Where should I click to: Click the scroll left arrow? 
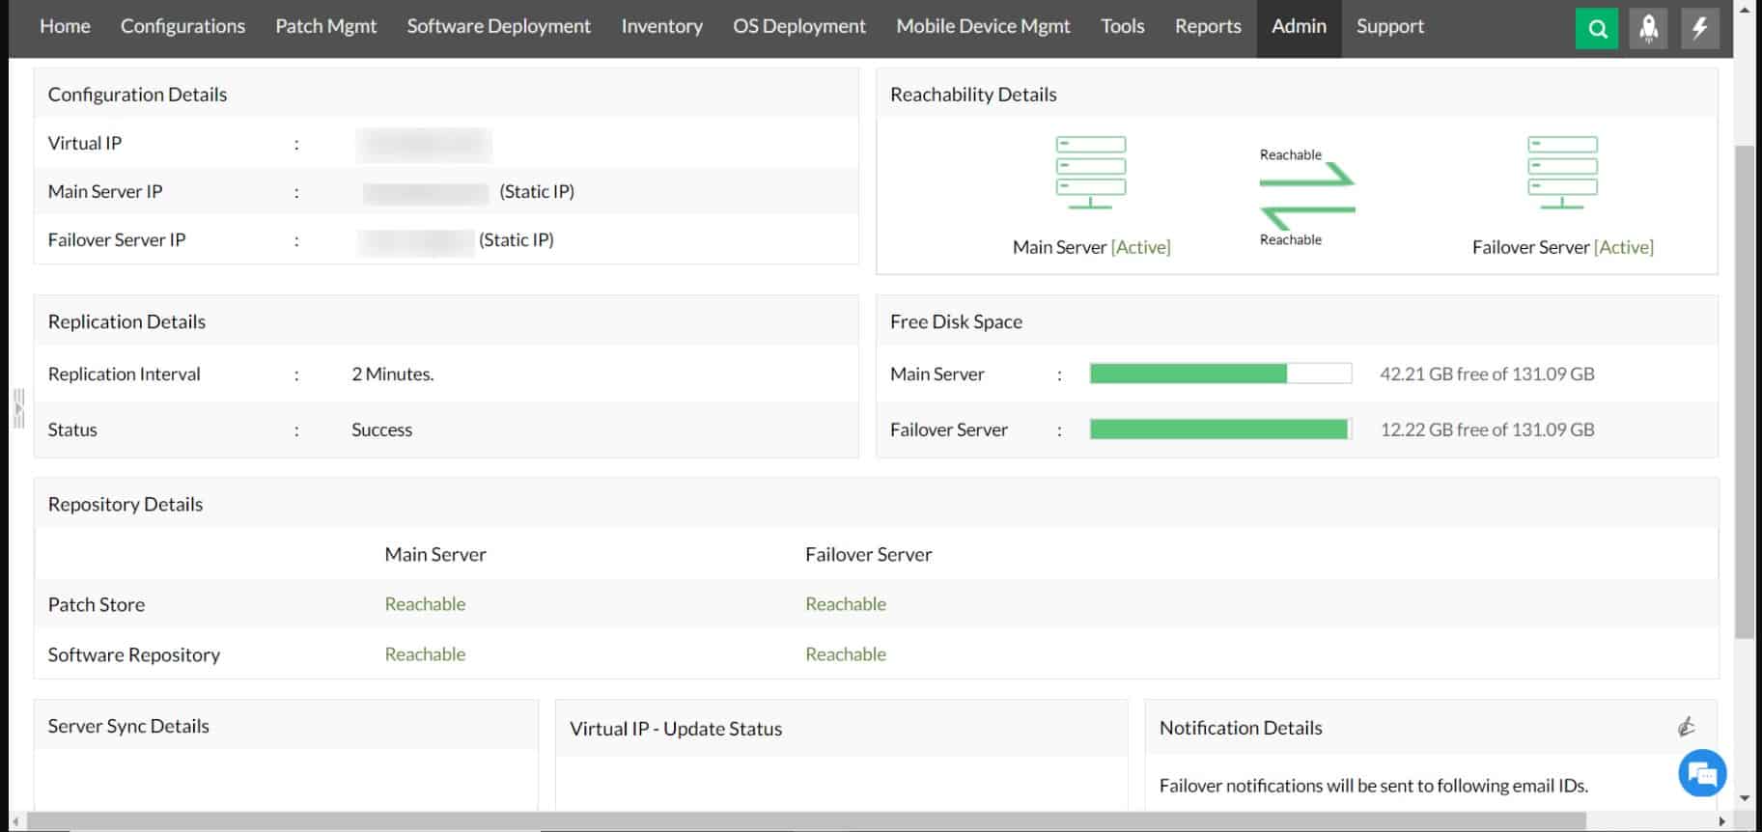tap(14, 821)
